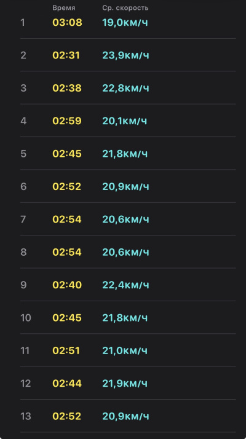The height and width of the screenshot is (439, 246).
Task: Click the Время column header
Action: pos(63,8)
